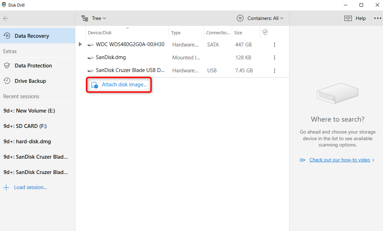Image resolution: width=383 pixels, height=231 pixels.
Task: Click the Drive Backup clock icon
Action: click(x=7, y=81)
